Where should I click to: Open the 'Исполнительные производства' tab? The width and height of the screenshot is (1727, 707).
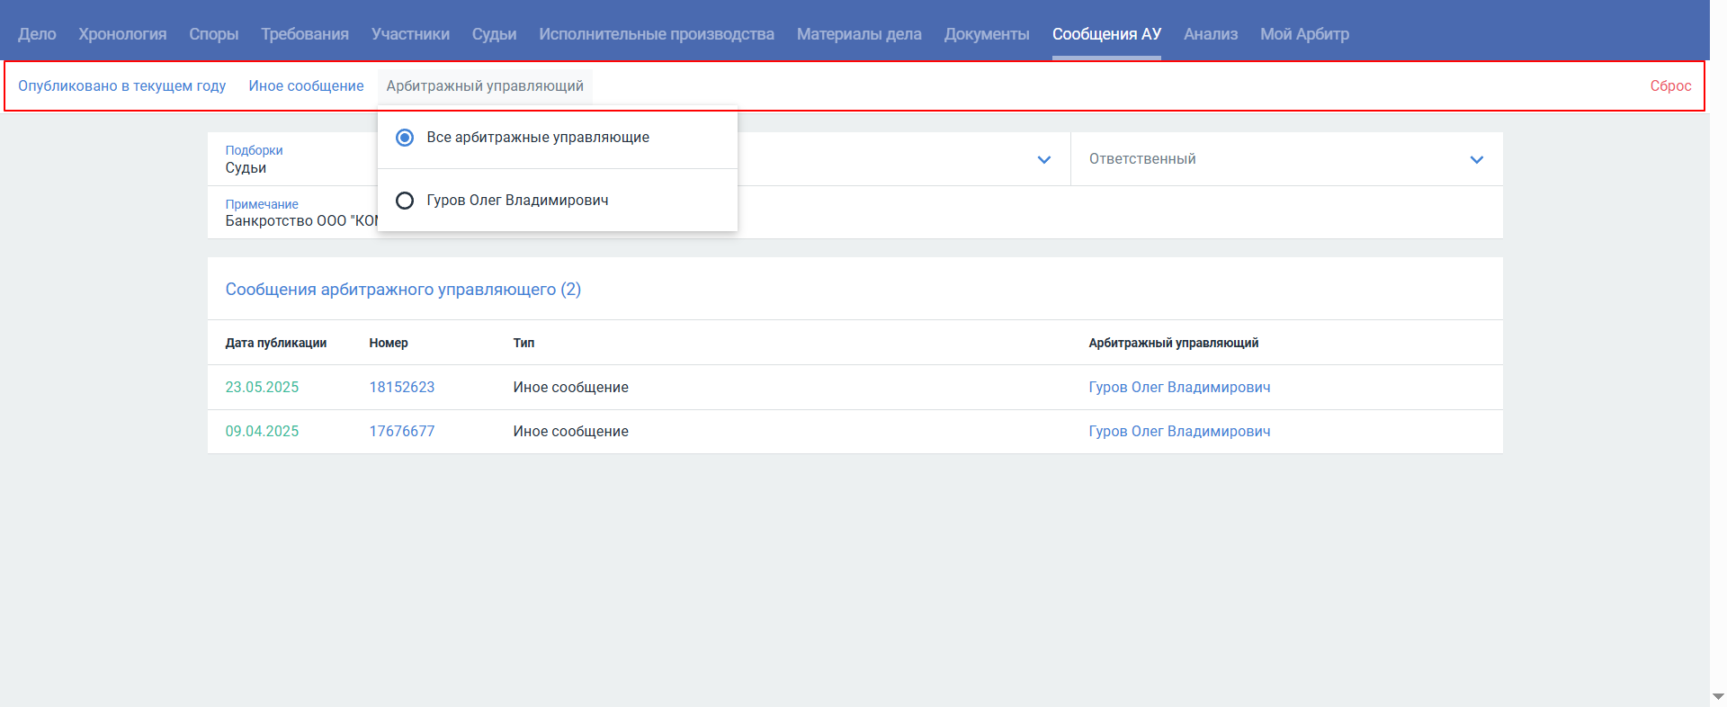(x=656, y=34)
